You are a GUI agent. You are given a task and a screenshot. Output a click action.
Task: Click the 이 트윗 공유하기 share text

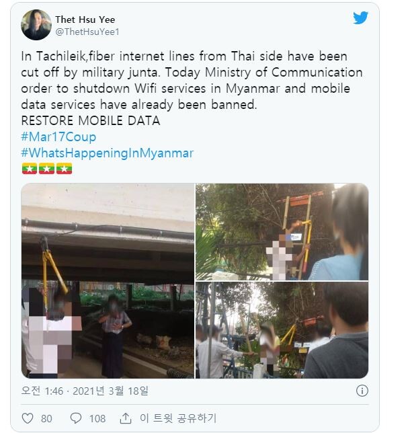(178, 418)
